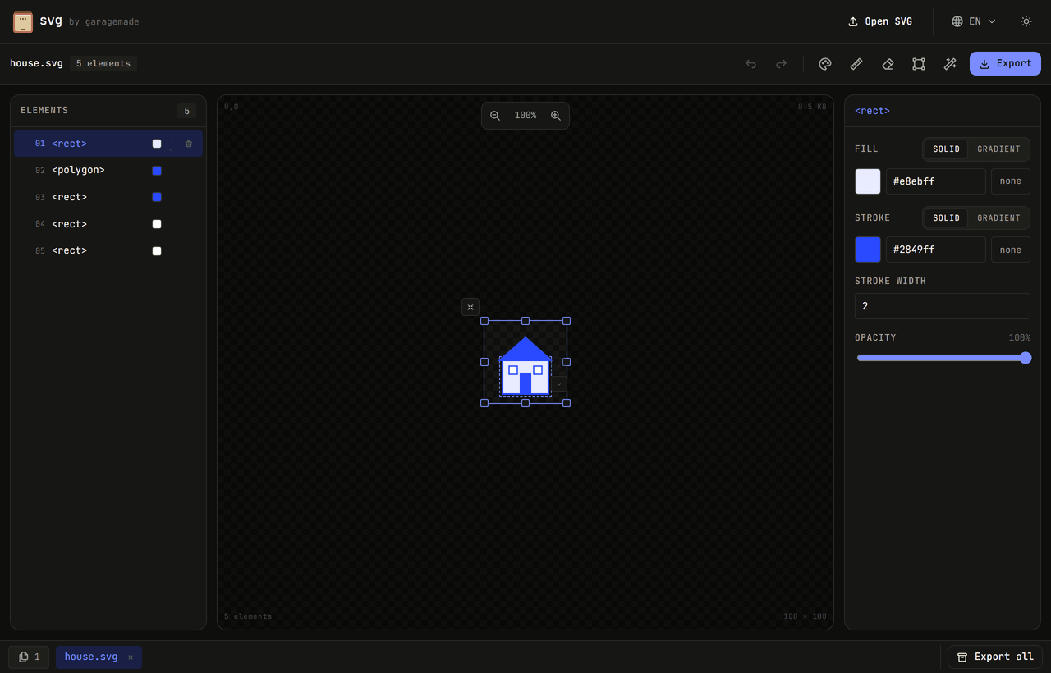Viewport: 1051px width, 673px height.
Task: Switch to the house.svg tab
Action: [x=91, y=657]
